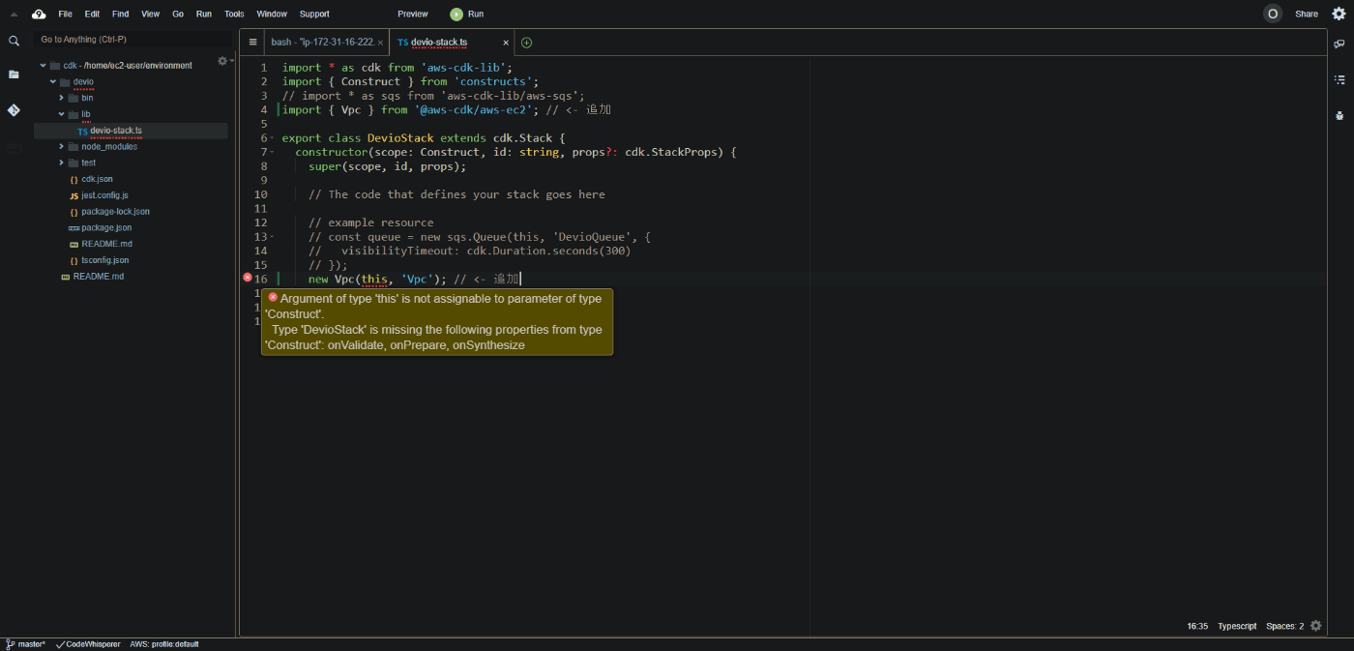The image size is (1354, 651).
Task: Open the Find menu
Action: tap(120, 15)
